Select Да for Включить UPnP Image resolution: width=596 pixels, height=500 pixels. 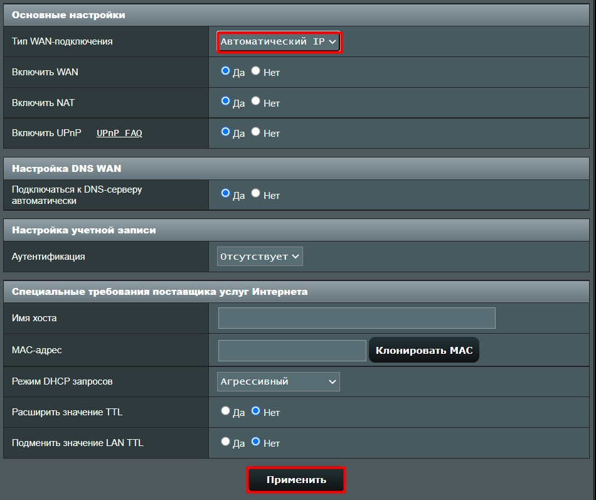225,132
